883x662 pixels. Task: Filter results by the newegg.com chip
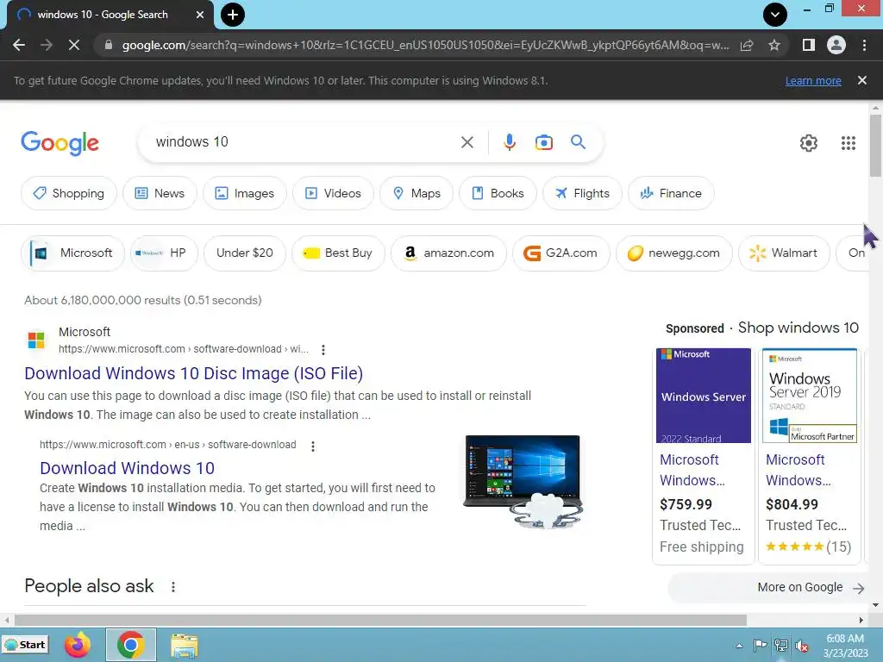(x=674, y=253)
